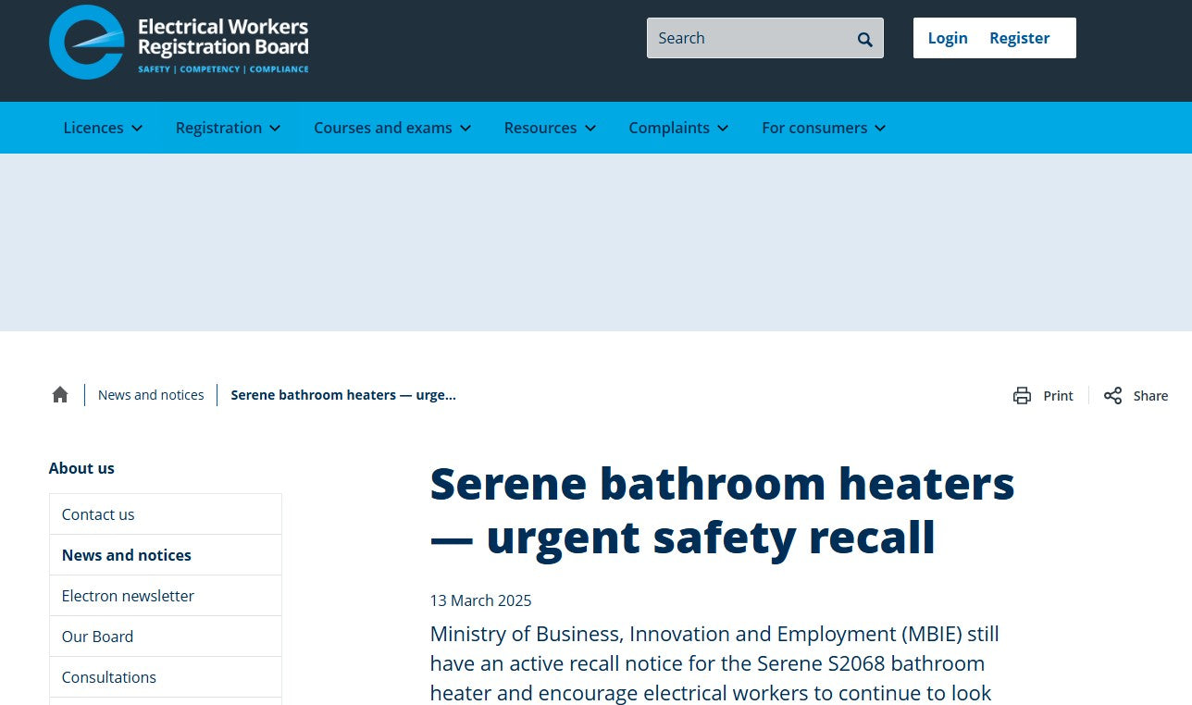
Task: Click the current page breadcrumb 'Serene bathroom heaters'
Action: click(343, 395)
